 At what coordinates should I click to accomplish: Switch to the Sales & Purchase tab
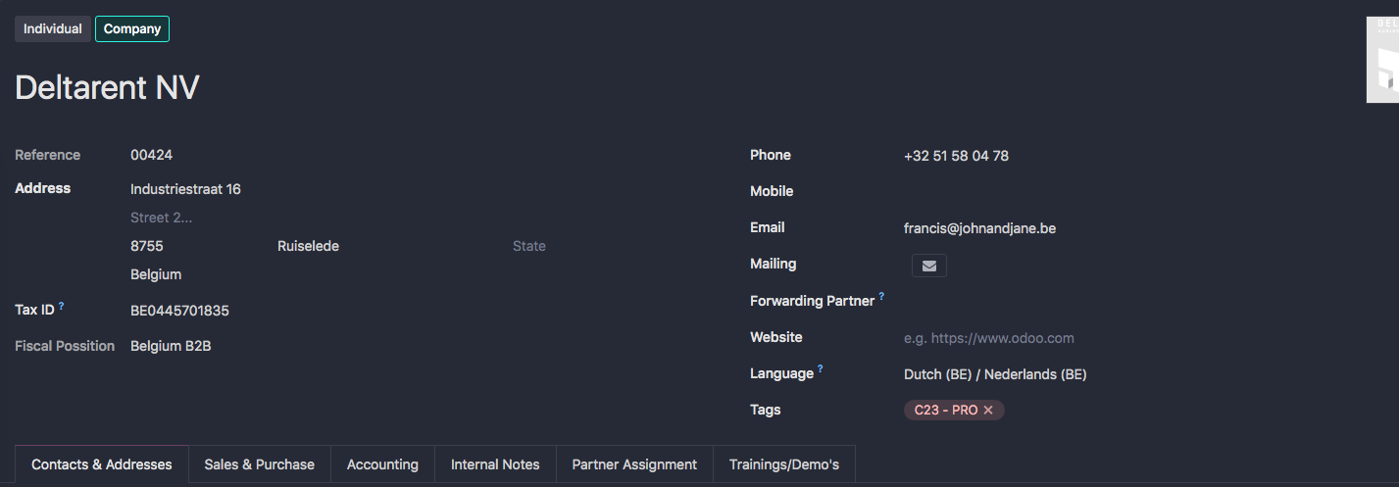point(259,464)
